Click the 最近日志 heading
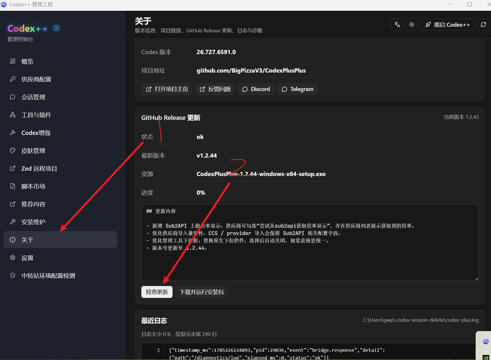Viewport: 491px width, 360px height. click(x=154, y=321)
